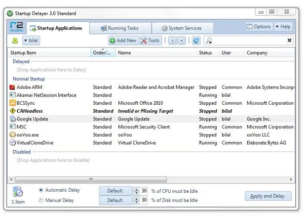Click the Apply and Delay button
304x217 pixels.
click(x=268, y=196)
